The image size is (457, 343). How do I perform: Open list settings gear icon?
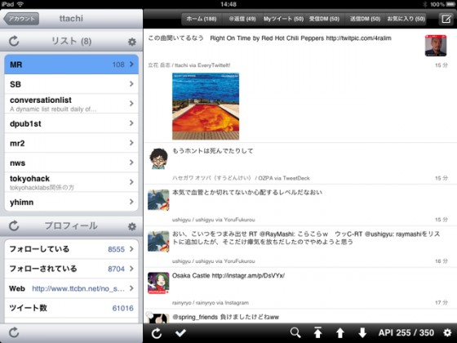click(x=132, y=42)
